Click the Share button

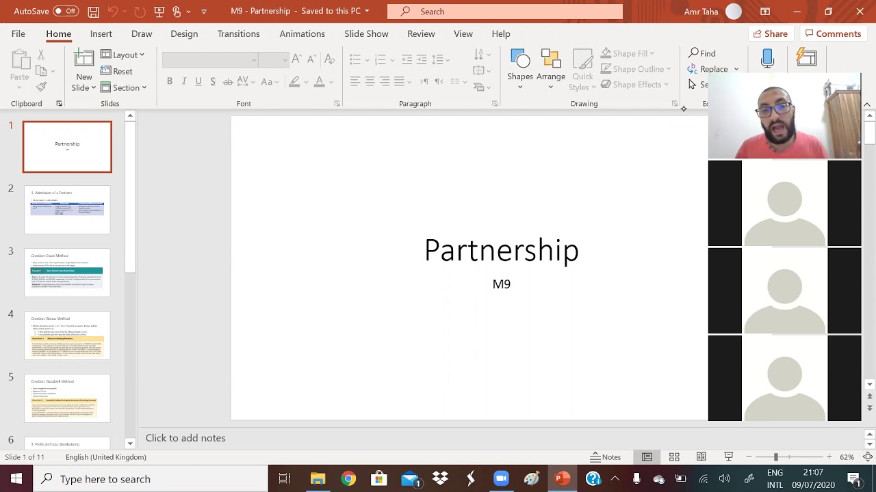coord(770,33)
